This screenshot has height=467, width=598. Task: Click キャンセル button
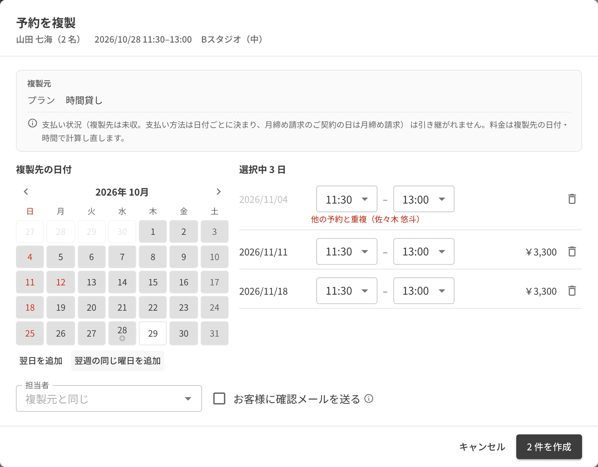point(482,447)
